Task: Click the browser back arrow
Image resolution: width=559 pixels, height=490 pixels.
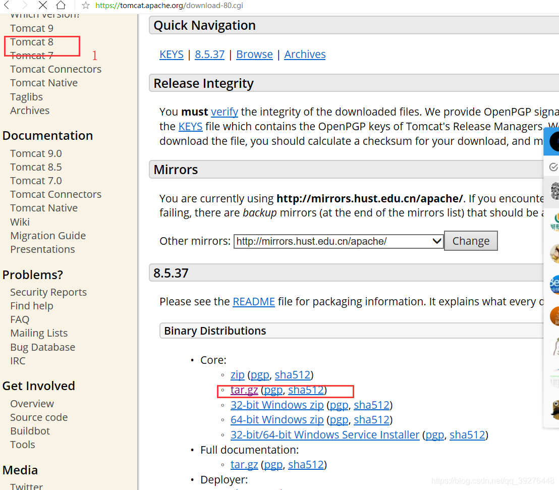Action: pos(7,5)
